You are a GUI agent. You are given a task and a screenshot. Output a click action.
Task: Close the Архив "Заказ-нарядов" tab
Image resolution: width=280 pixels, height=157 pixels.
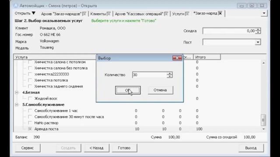click(x=84, y=14)
